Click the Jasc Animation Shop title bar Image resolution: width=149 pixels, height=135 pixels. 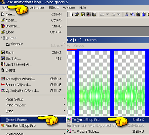coord(74,2)
